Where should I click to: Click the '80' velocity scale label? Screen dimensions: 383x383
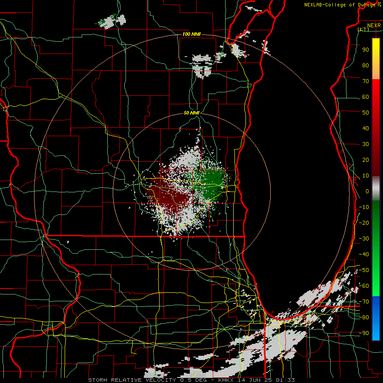click(x=366, y=65)
